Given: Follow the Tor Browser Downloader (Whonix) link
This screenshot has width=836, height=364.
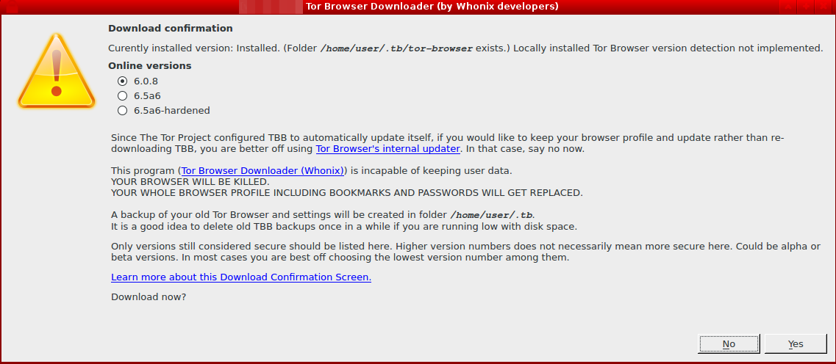Looking at the screenshot, I should [262, 171].
